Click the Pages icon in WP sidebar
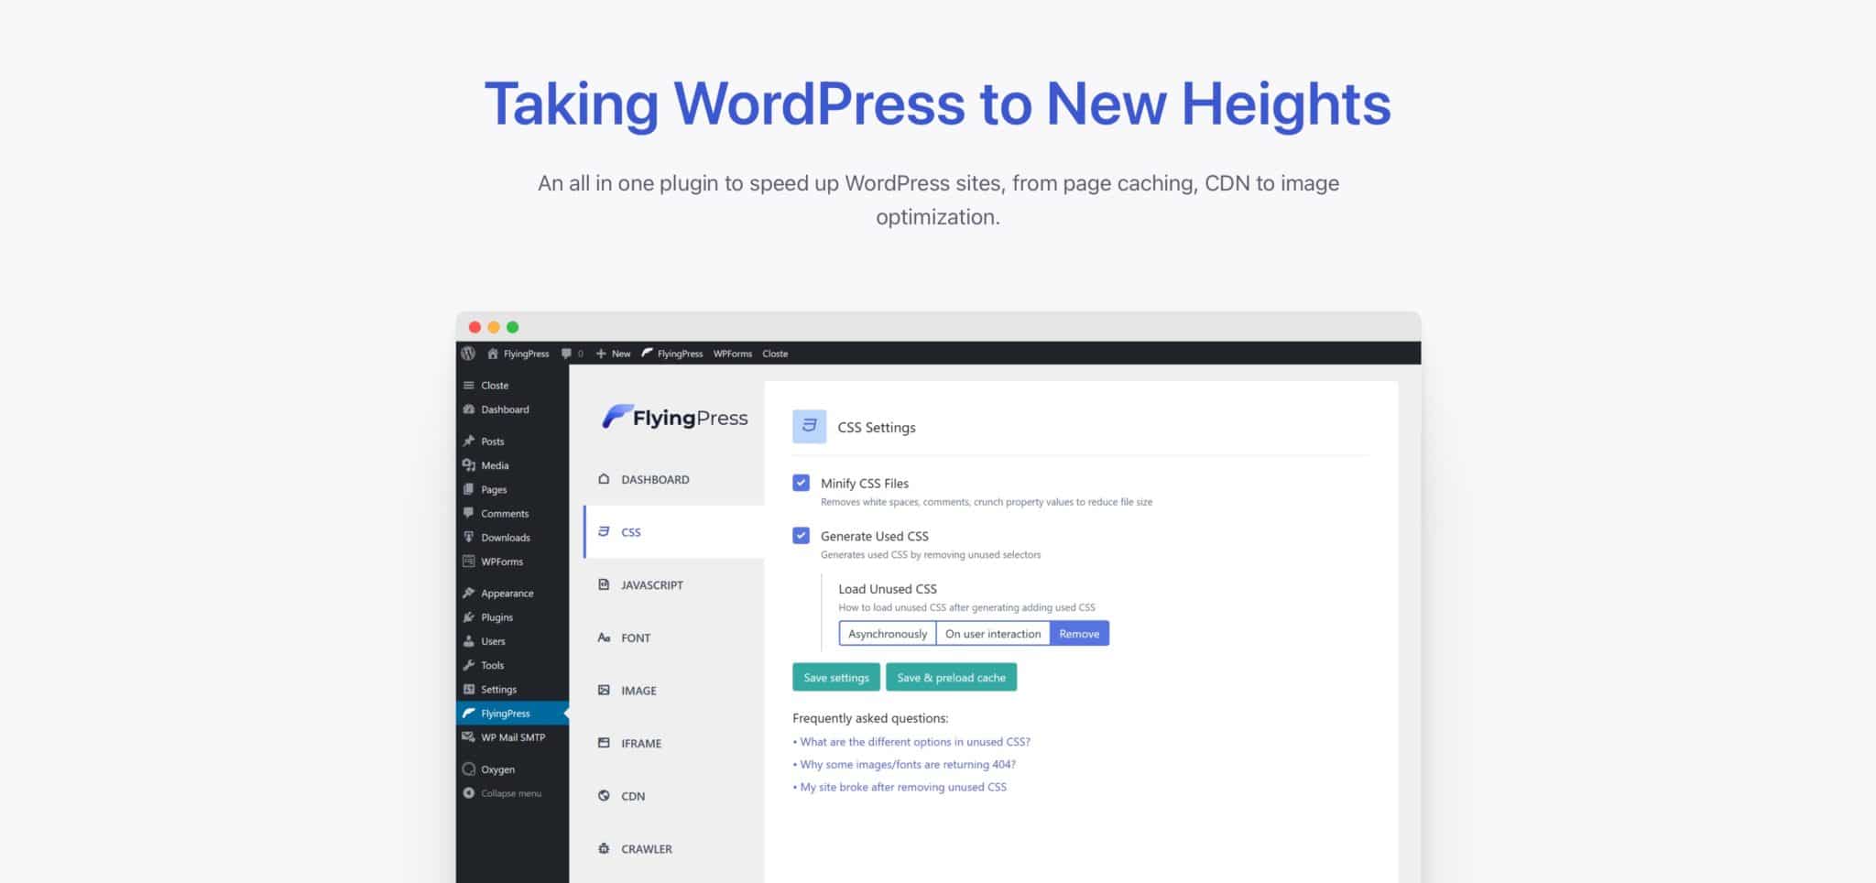The width and height of the screenshot is (1876, 883). coord(469,489)
